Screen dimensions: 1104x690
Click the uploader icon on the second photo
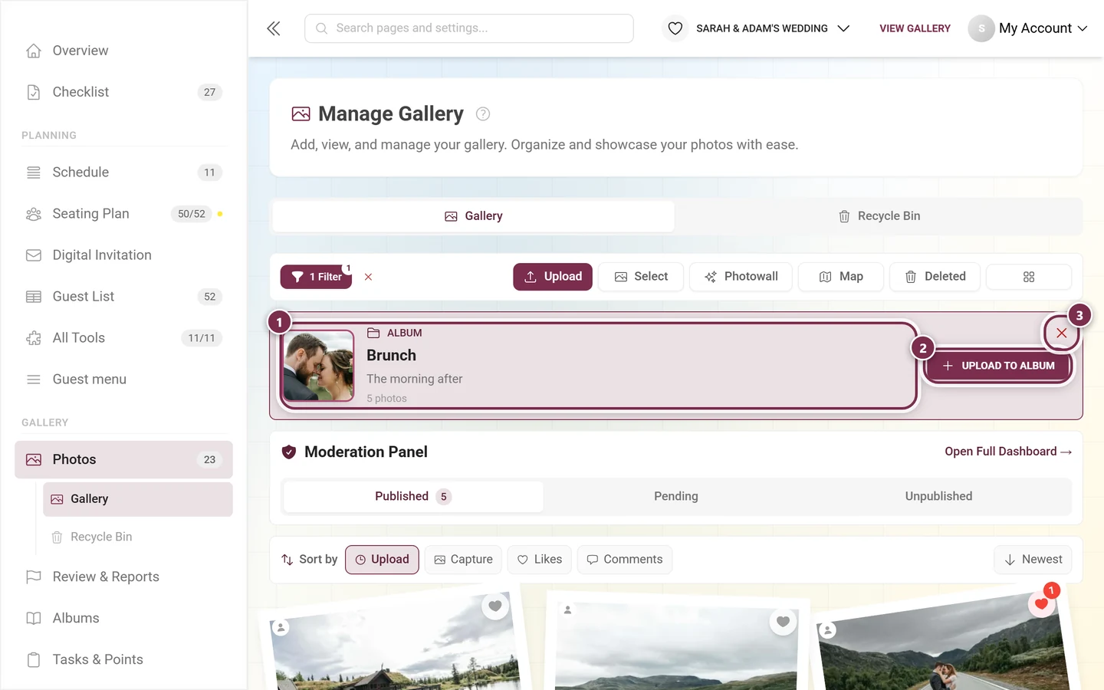tap(567, 610)
